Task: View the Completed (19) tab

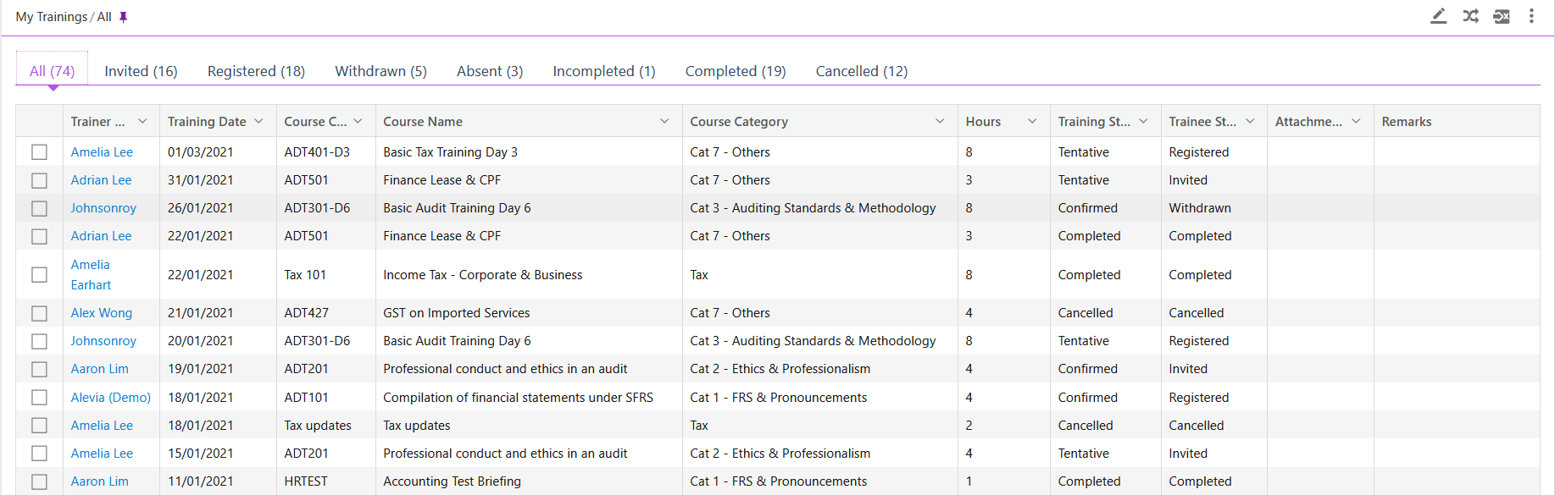Action: (x=736, y=71)
